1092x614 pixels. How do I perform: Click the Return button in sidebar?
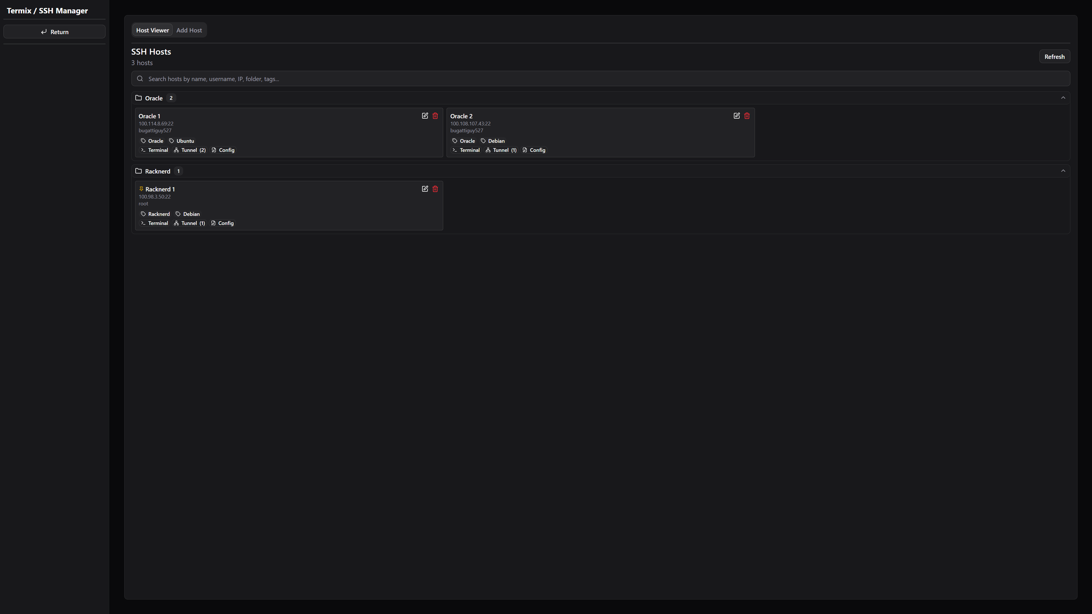(54, 32)
